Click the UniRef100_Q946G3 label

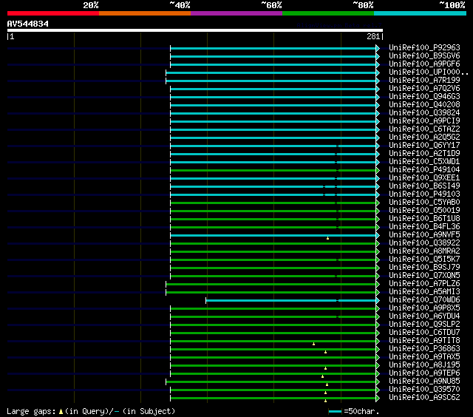[x=424, y=97]
